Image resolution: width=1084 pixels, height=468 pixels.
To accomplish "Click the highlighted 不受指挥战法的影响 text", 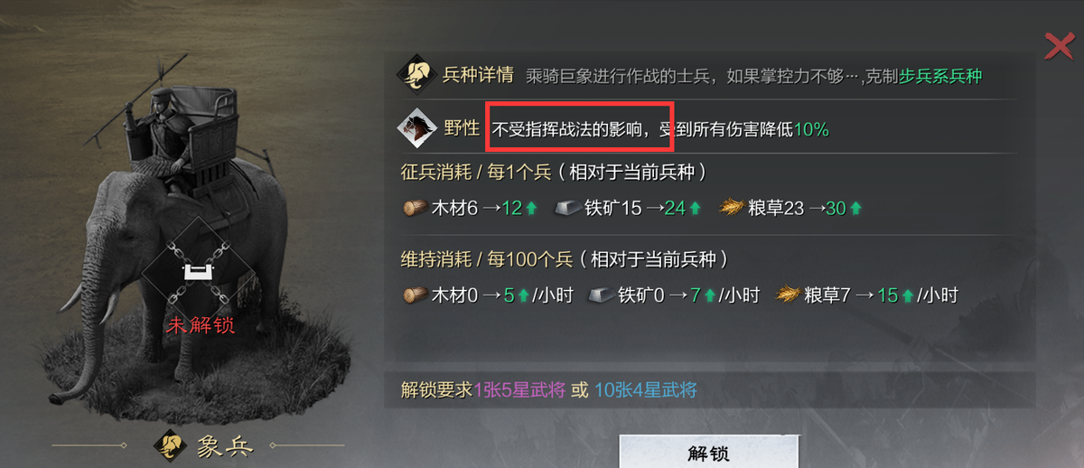I will click(579, 129).
